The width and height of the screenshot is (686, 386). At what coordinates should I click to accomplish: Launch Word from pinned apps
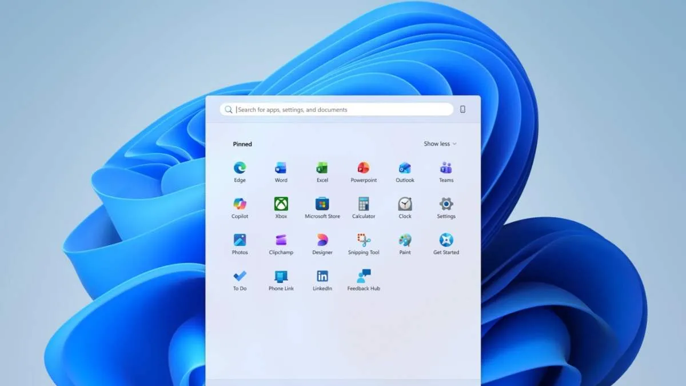[x=281, y=172]
